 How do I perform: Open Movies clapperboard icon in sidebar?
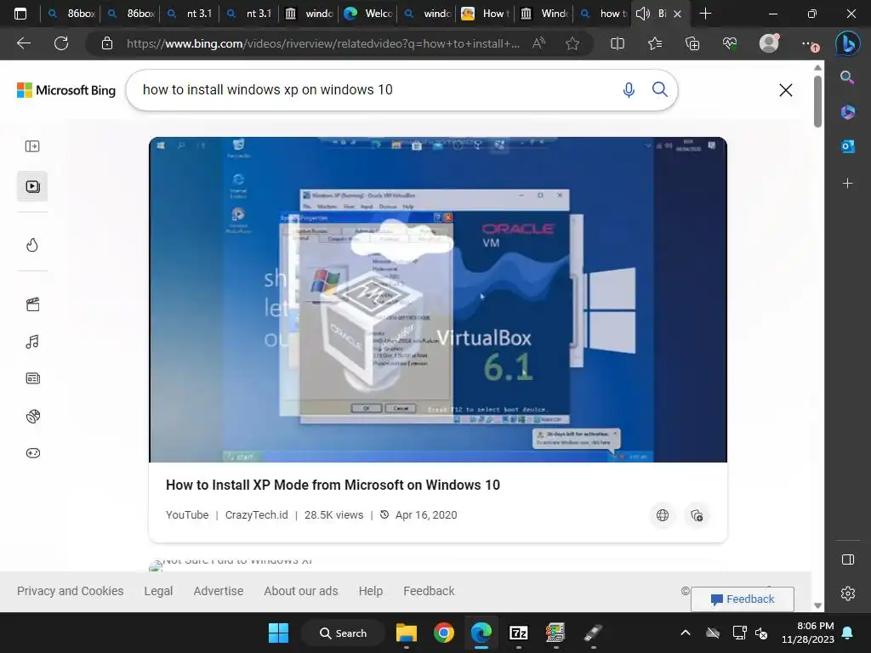32,304
